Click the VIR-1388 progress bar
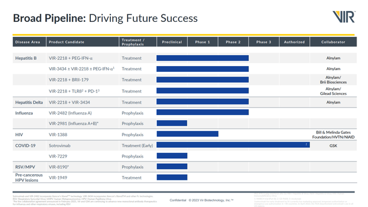This screenshot has height=207, width=368. coord(187,134)
